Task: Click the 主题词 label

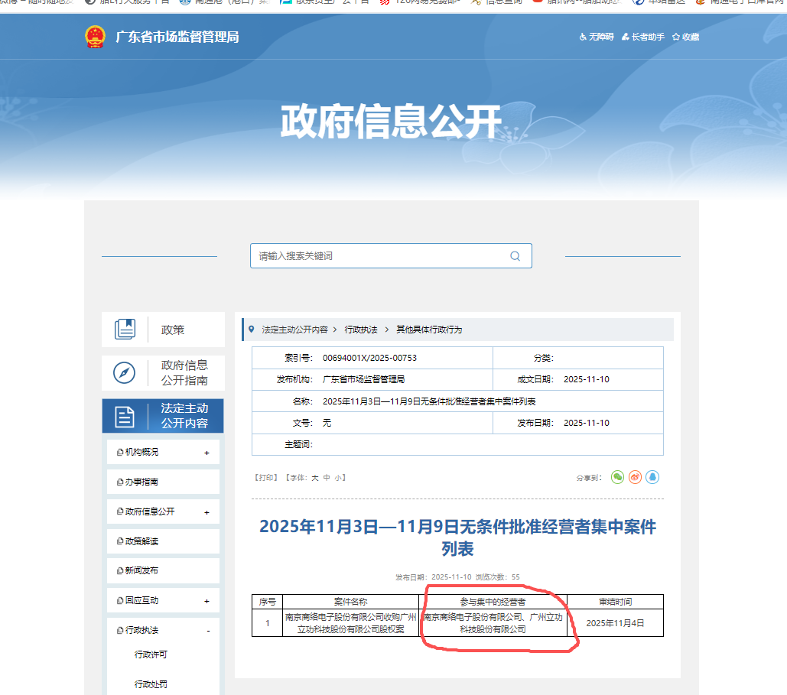Action: click(298, 444)
